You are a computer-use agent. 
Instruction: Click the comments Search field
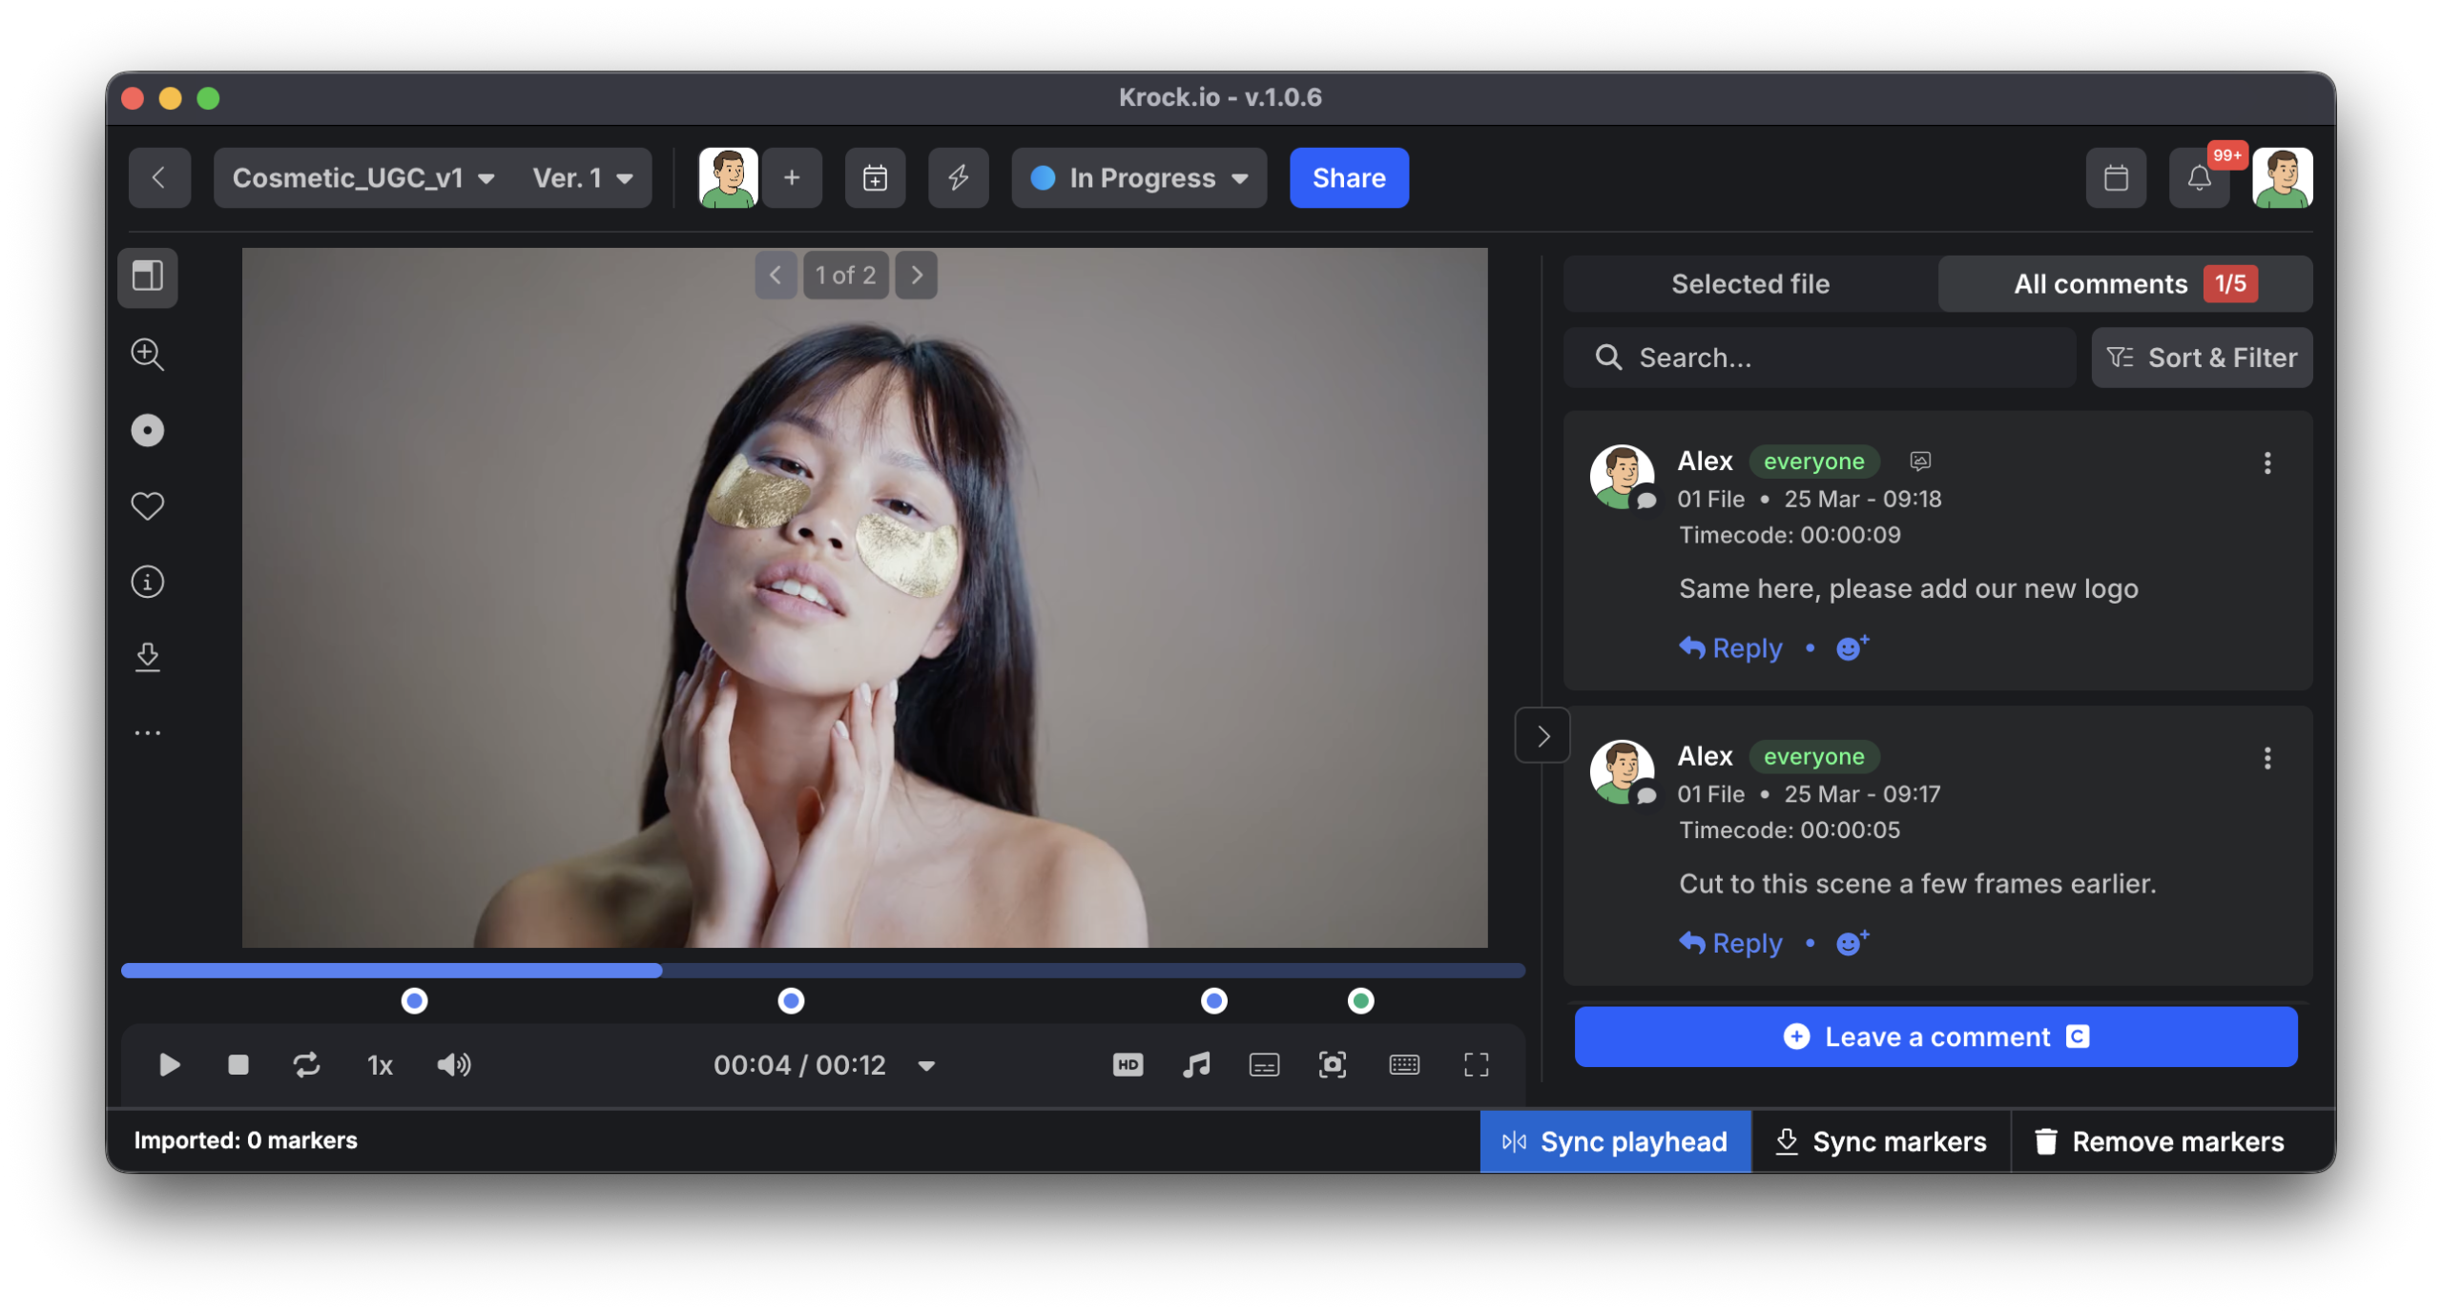click(1819, 358)
